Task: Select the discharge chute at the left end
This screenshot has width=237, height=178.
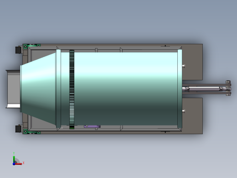Action: (x=13, y=89)
